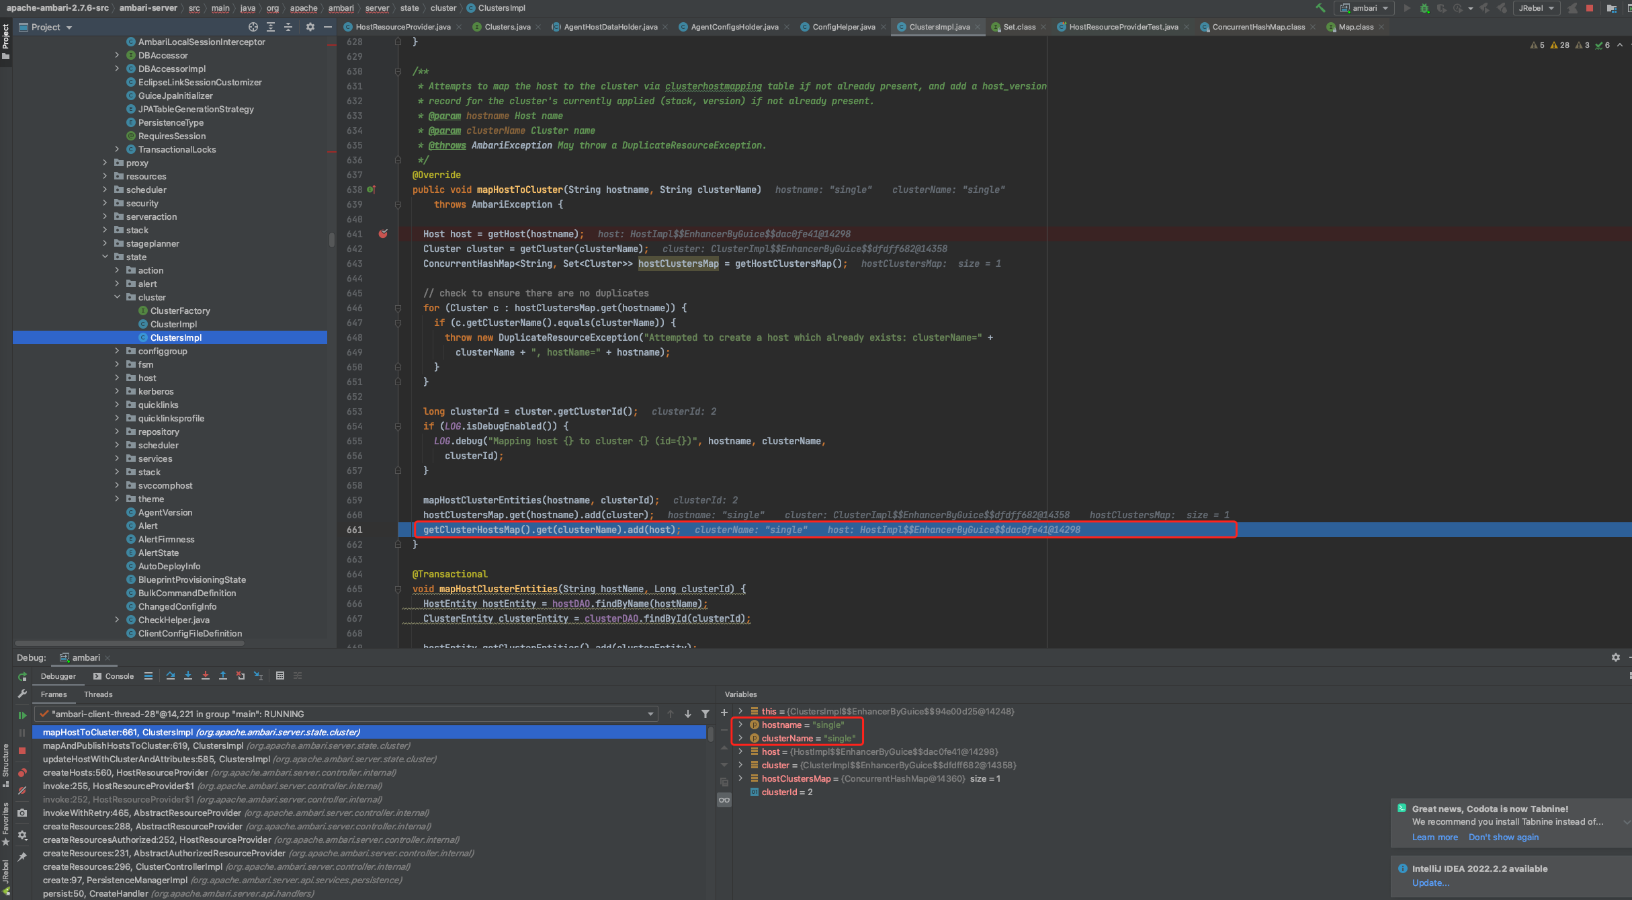Toggle the Favorites tool window sidebar button
The width and height of the screenshot is (1632, 900).
[x=6, y=824]
